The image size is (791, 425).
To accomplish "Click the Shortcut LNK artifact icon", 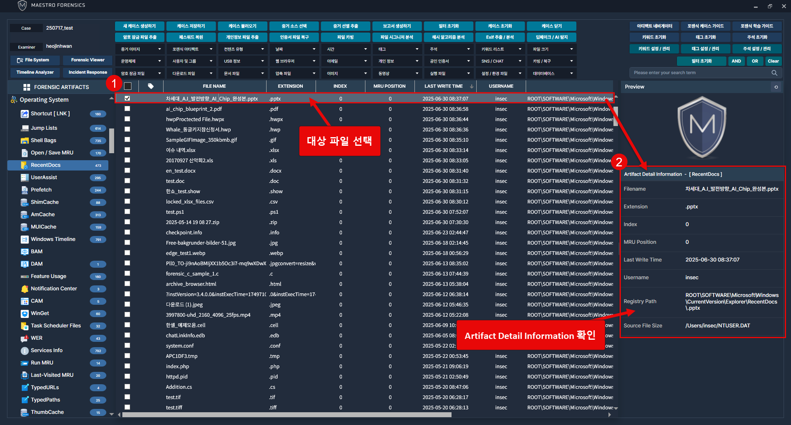I will point(24,114).
